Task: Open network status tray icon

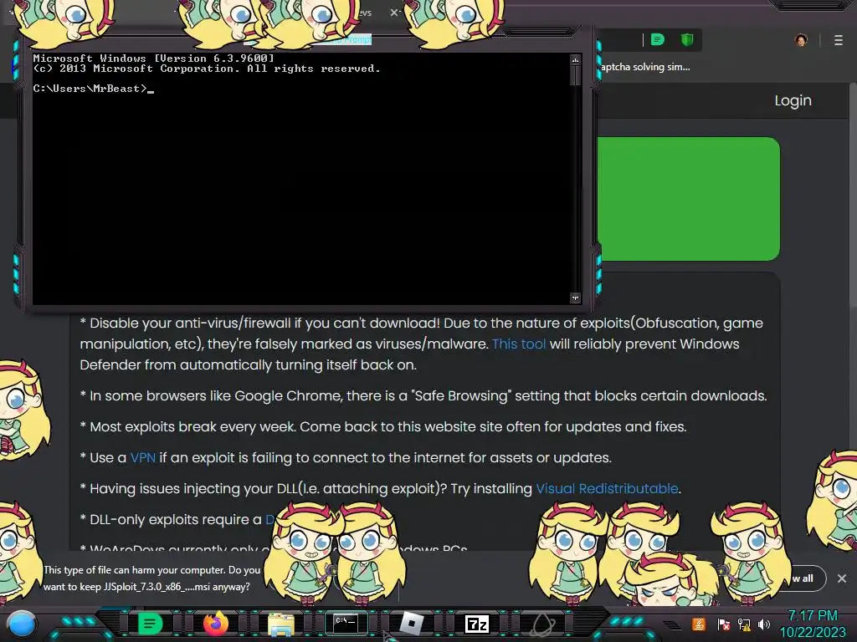Action: [x=744, y=624]
